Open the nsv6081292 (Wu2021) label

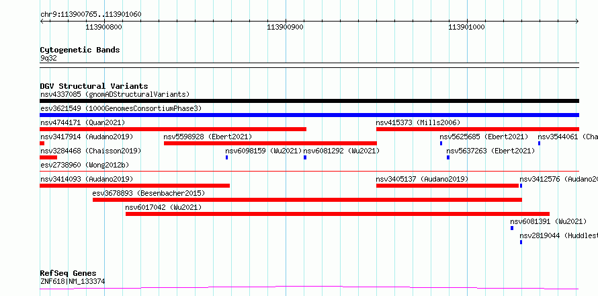[342, 151]
